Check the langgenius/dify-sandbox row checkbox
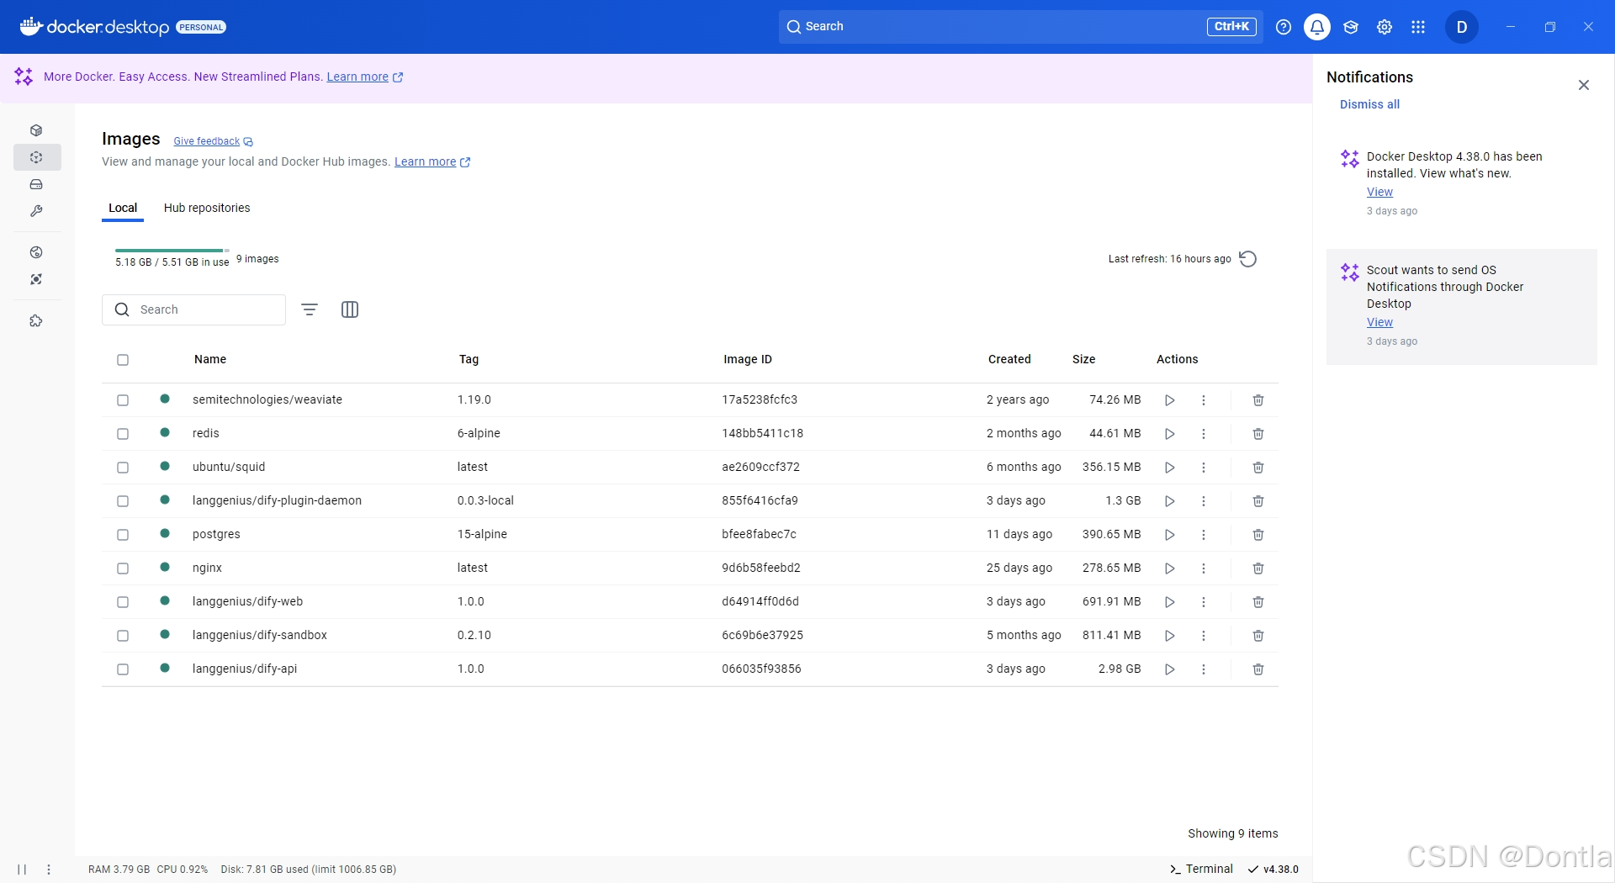This screenshot has height=883, width=1615. [123, 636]
